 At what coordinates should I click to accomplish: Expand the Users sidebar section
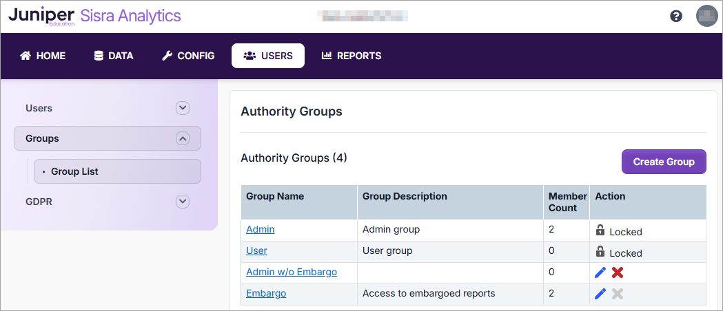pyautogui.click(x=182, y=108)
